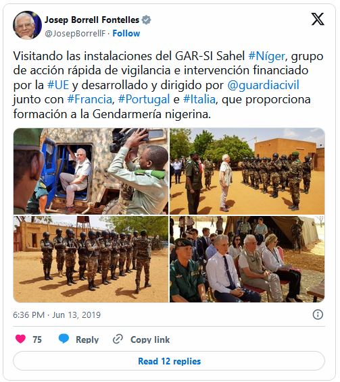This screenshot has height=382, width=340.
Task: Open the Read 12 replies button
Action: coord(169,361)
